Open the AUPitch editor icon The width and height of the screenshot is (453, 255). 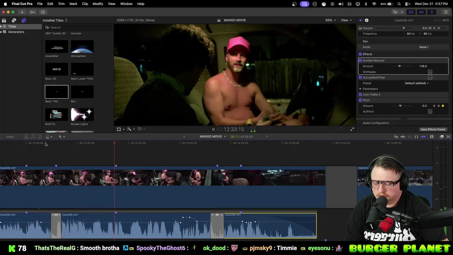point(430,112)
